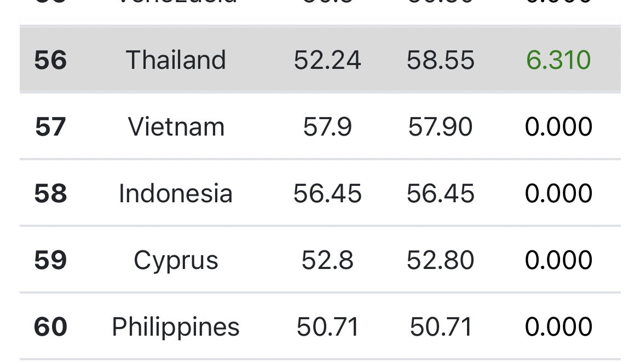Click Indonesia's first 56.45 score cell
The image size is (640, 363).
[327, 194]
